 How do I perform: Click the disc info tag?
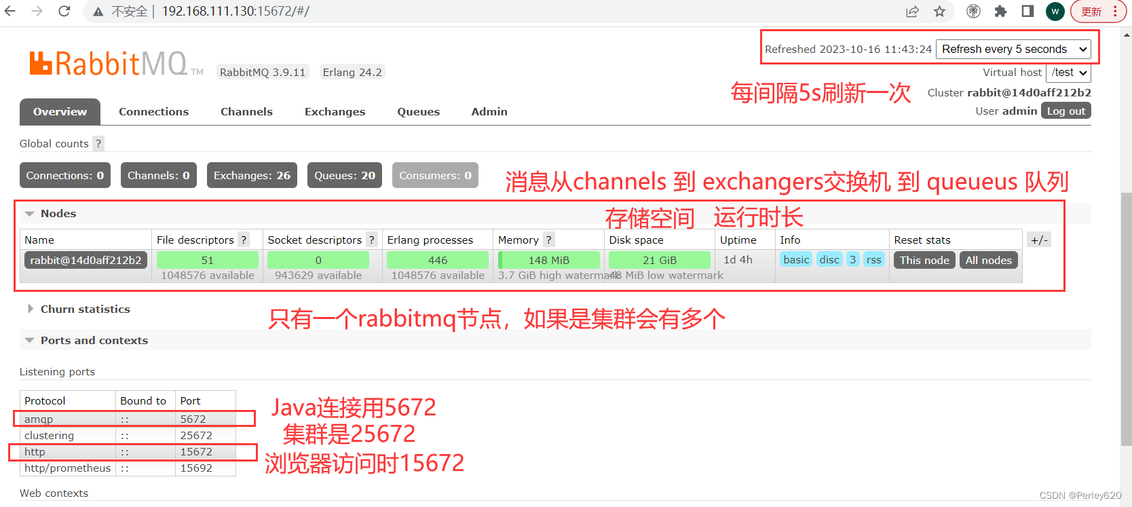tap(829, 259)
